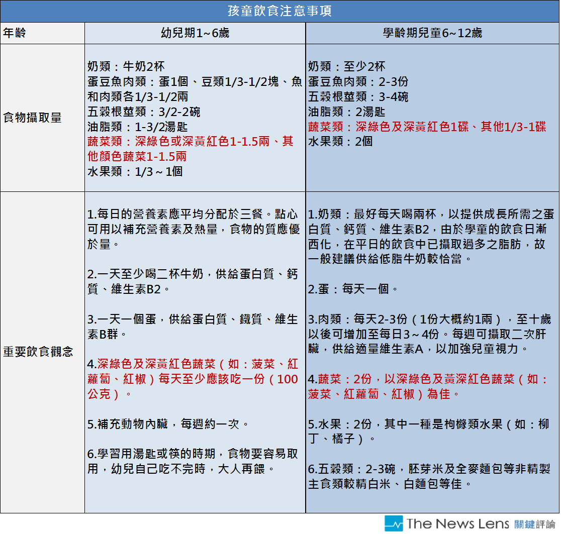Click the 學齡期兒童6~12歲 column header

[432, 33]
